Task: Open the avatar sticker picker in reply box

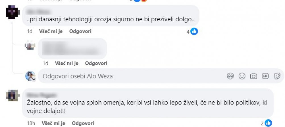Action: pyautogui.click(x=230, y=76)
